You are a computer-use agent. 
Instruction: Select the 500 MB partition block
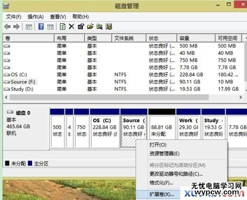57,128
